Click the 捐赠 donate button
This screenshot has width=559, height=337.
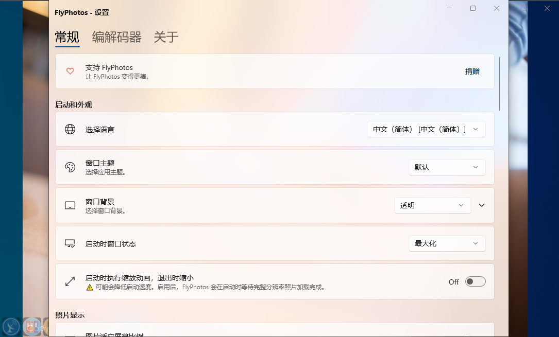[x=472, y=72]
